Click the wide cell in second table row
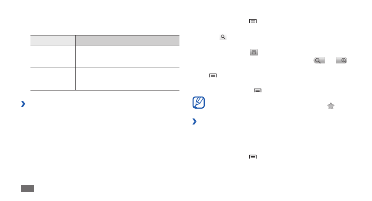The image size is (372, 201). point(127,79)
